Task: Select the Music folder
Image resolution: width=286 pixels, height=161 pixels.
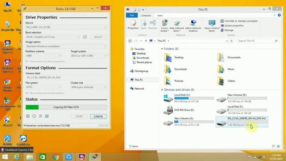Action: click(226, 69)
